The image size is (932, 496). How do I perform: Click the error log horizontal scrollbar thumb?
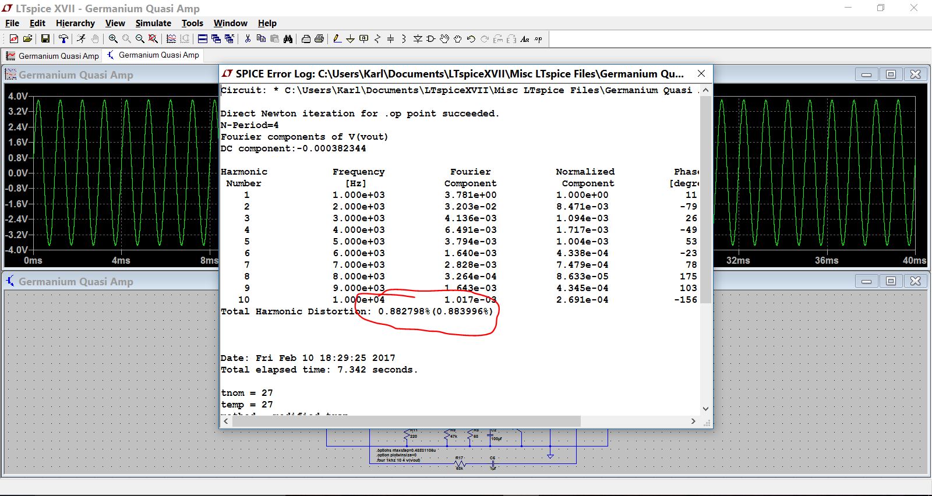tap(407, 421)
